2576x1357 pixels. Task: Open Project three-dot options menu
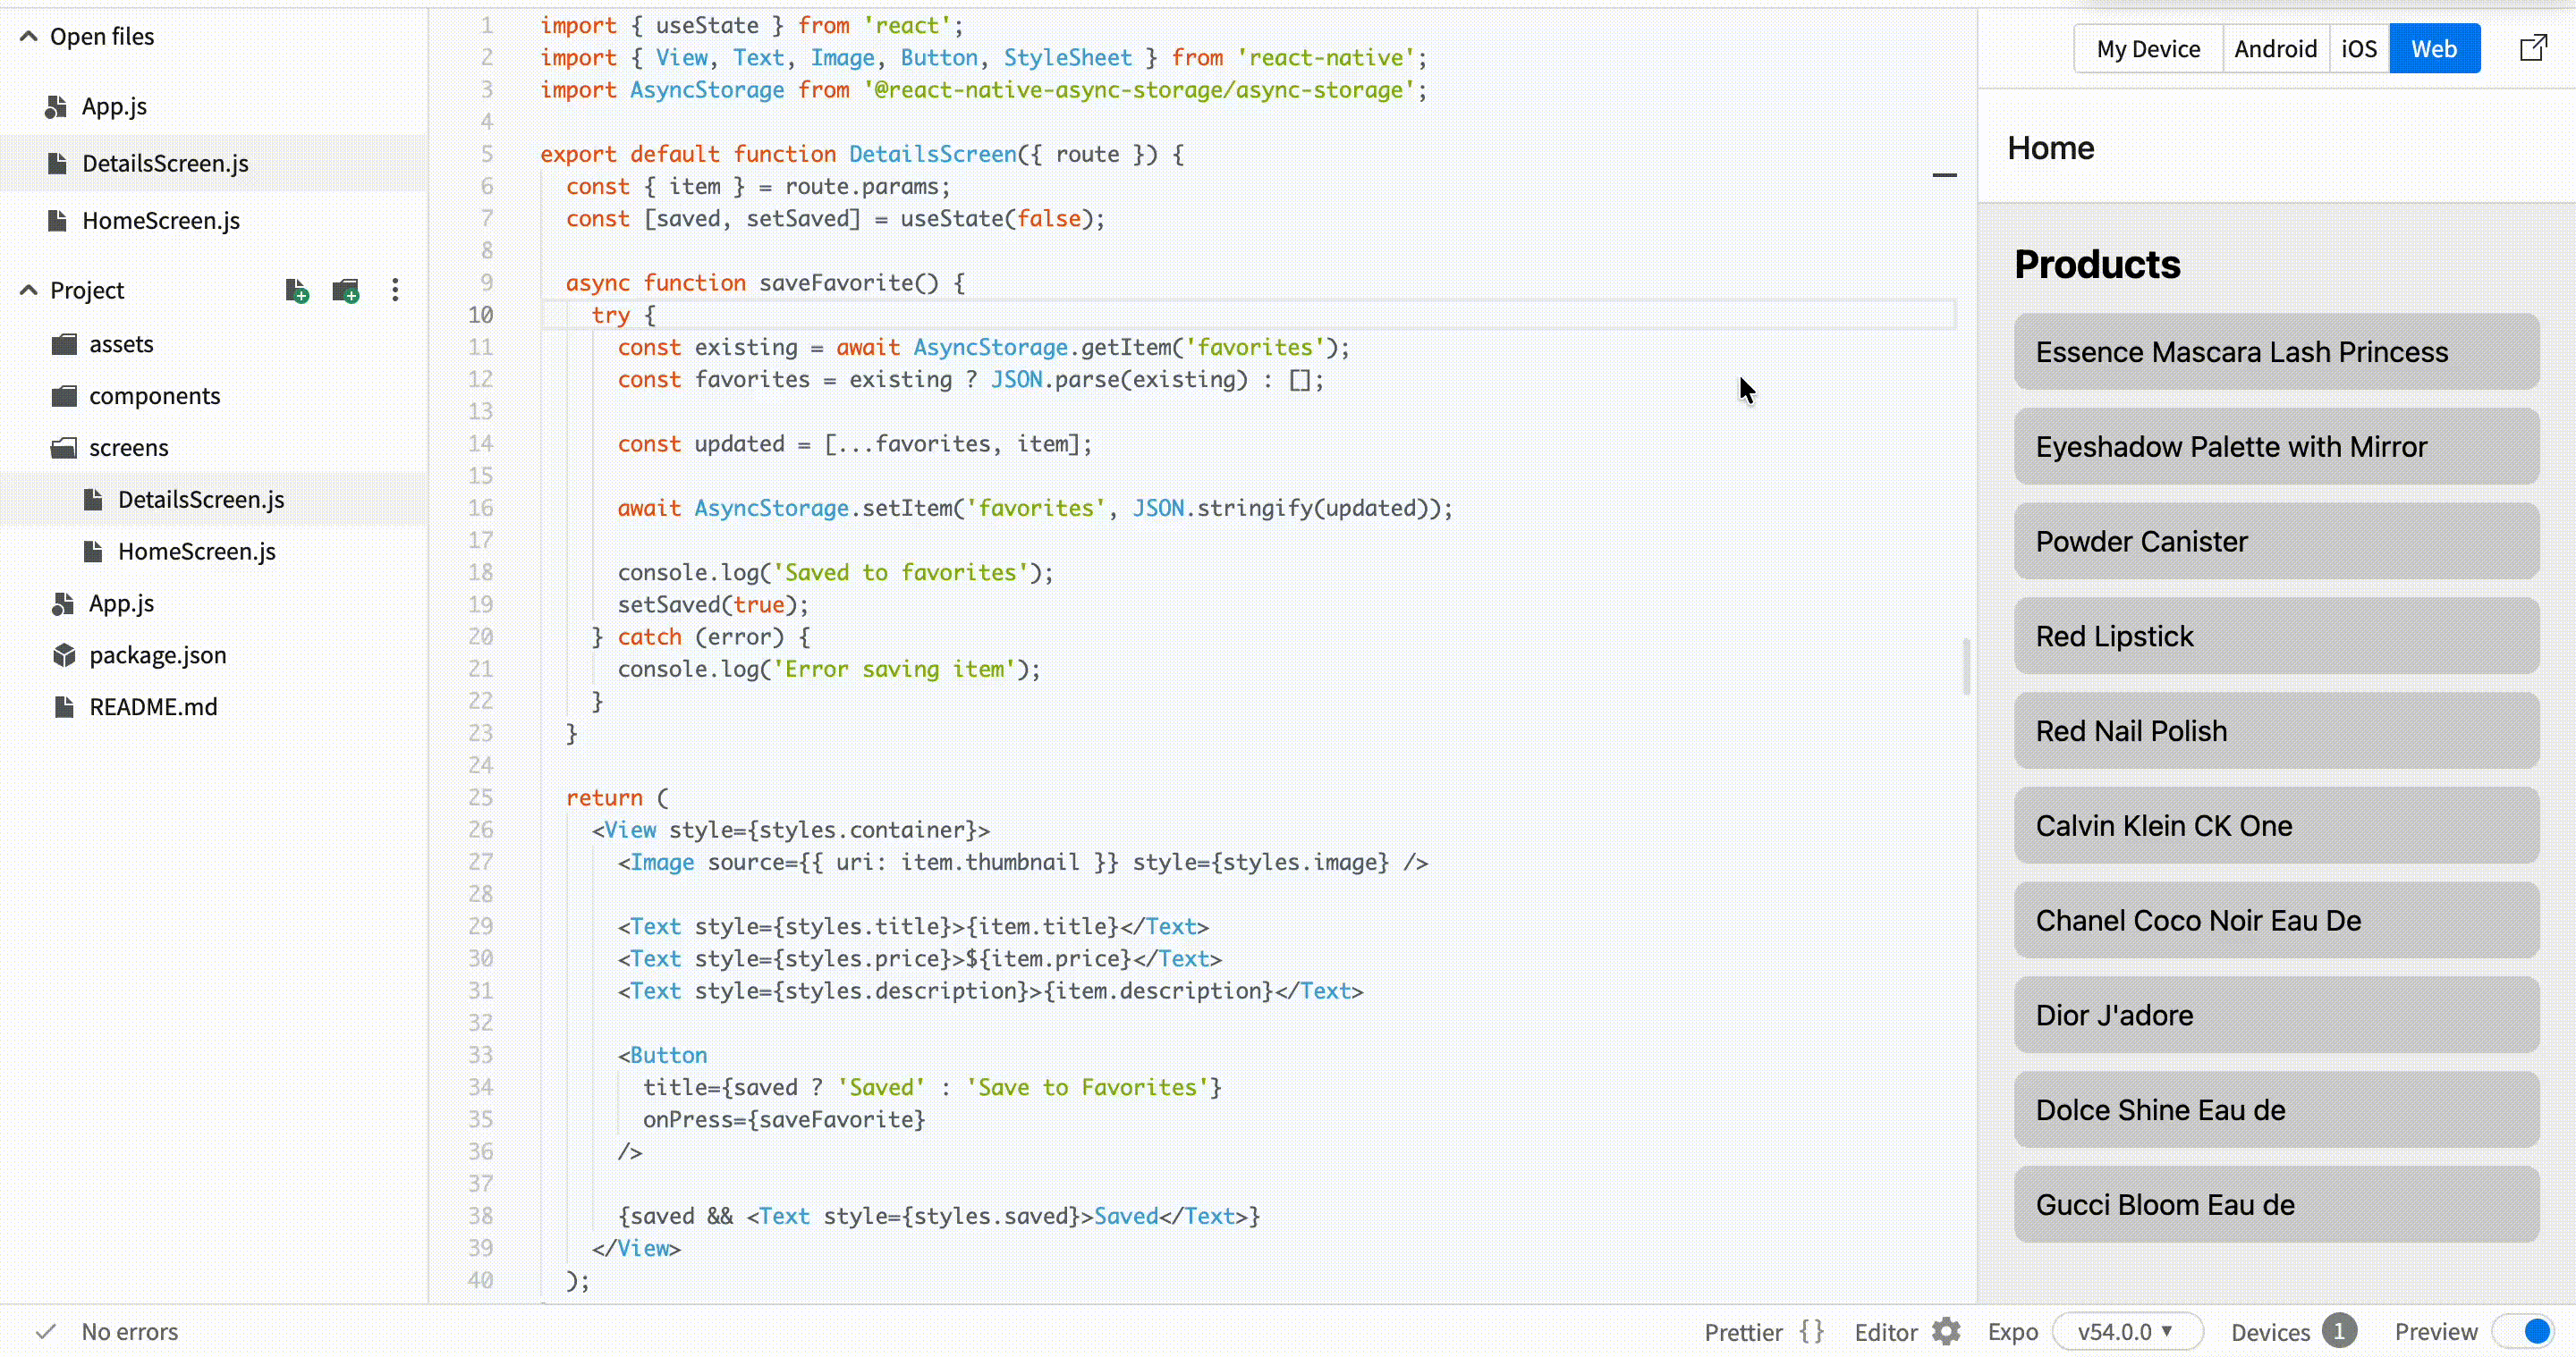(395, 291)
